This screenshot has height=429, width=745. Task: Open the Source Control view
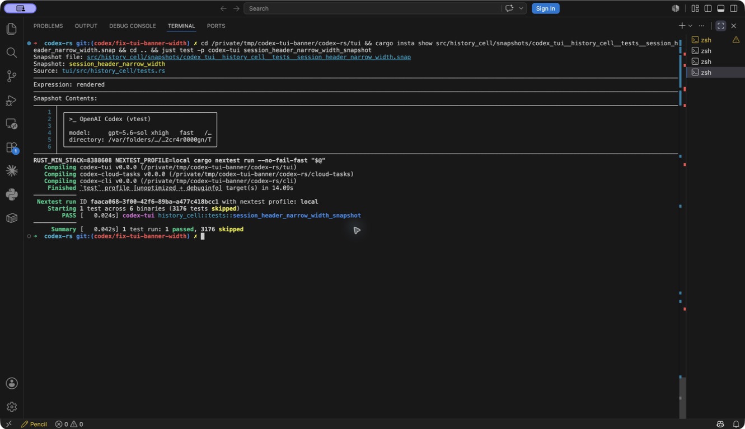click(x=12, y=77)
